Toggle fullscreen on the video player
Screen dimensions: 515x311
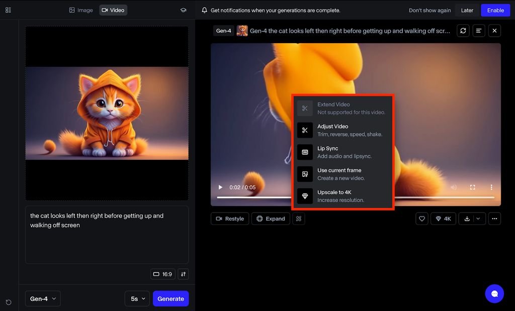click(472, 187)
